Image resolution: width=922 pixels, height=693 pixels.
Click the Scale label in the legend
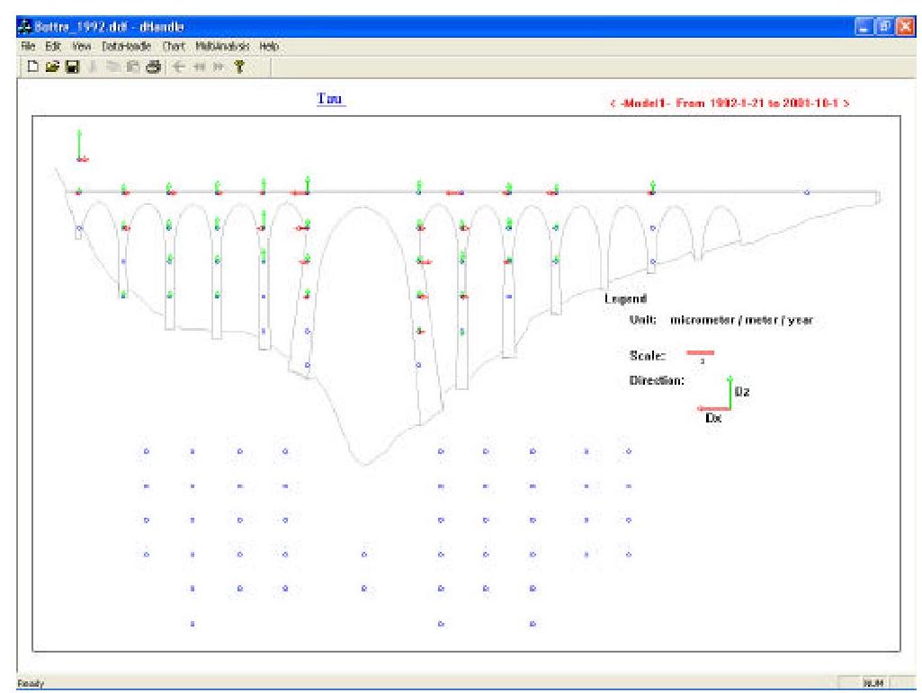tap(647, 356)
